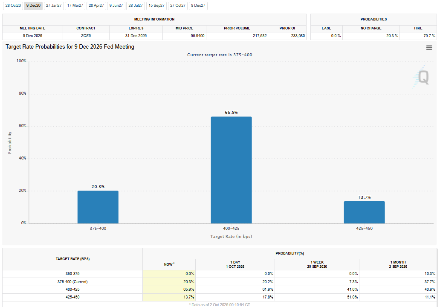Click the 20.3% bar data label
Viewport: 440px width, 307px height.
[98, 187]
